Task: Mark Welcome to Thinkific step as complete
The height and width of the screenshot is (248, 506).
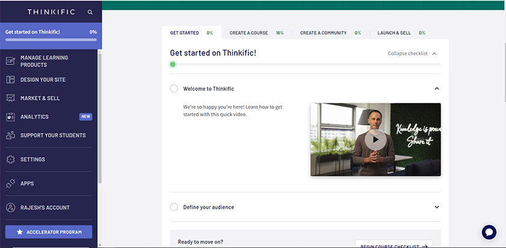Action: pos(174,88)
